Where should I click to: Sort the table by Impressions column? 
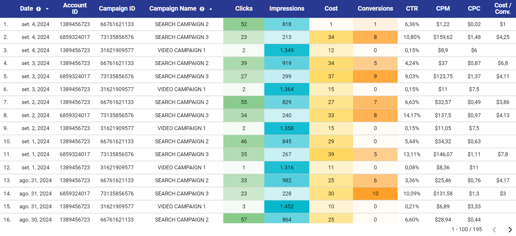(287, 8)
